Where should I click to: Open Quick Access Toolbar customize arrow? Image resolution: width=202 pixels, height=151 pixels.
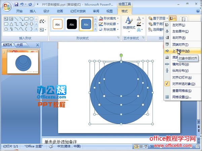[37, 4]
